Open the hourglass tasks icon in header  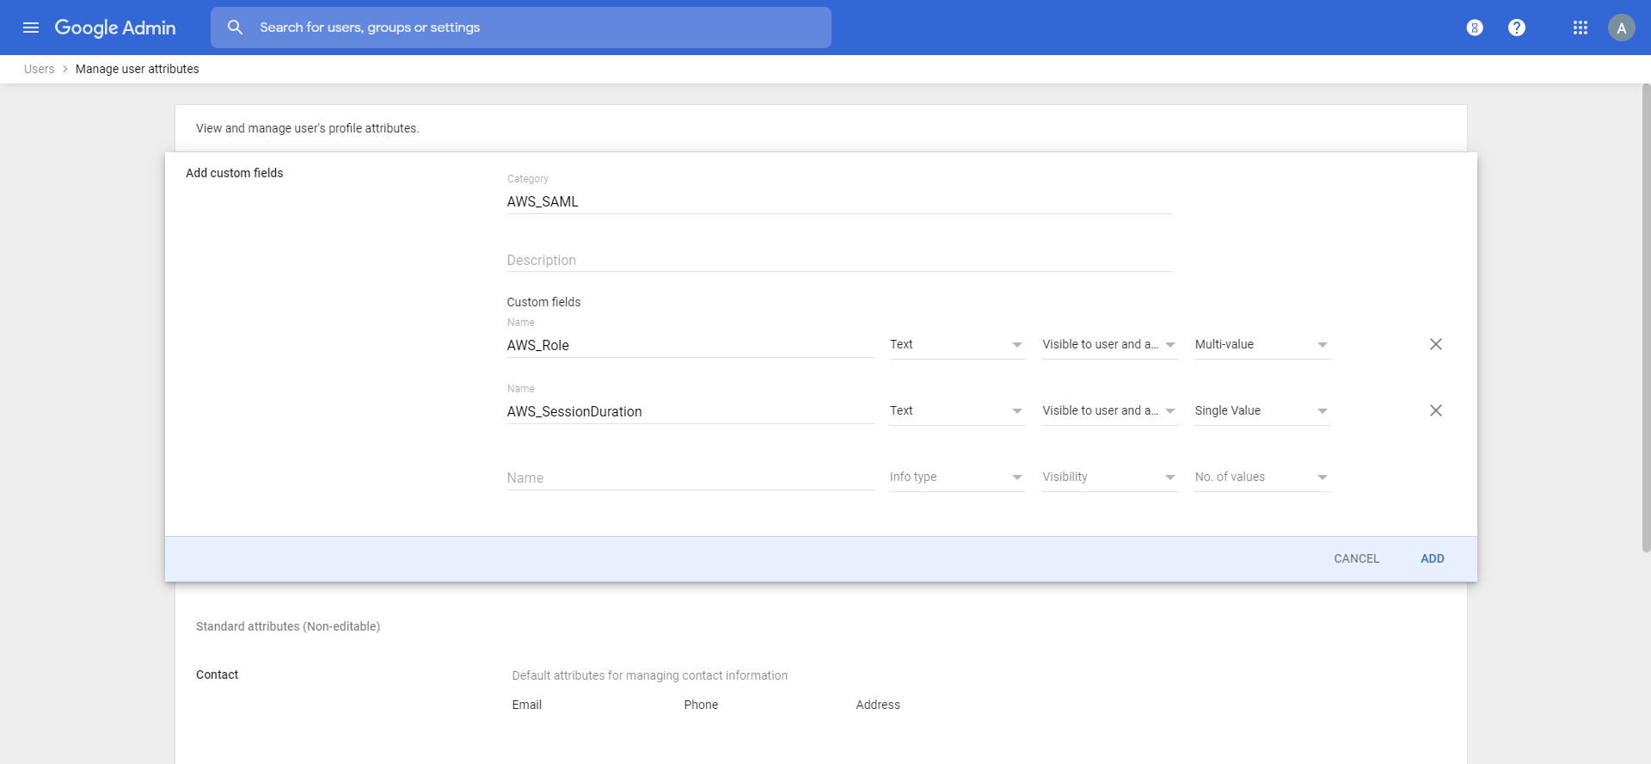pyautogui.click(x=1475, y=28)
